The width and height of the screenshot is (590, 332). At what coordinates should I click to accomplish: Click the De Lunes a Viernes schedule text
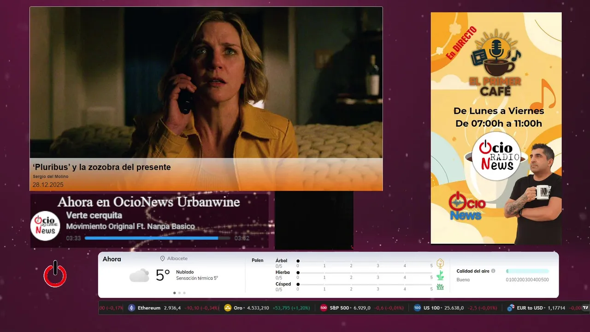click(x=499, y=111)
